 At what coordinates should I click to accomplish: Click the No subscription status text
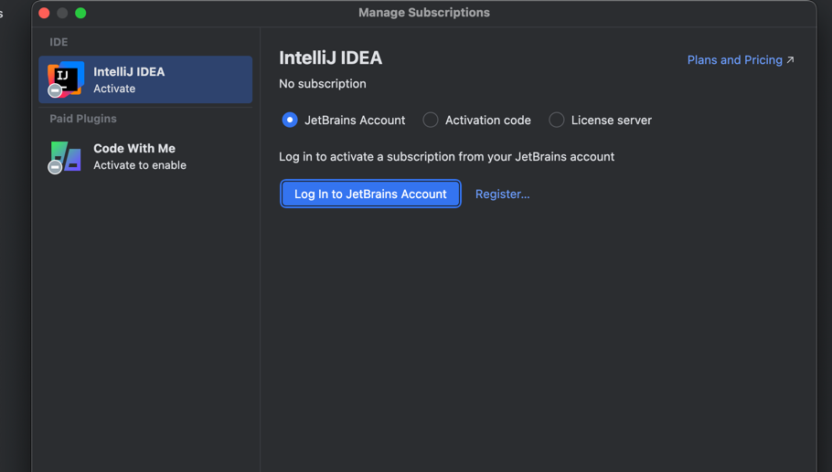click(x=322, y=84)
